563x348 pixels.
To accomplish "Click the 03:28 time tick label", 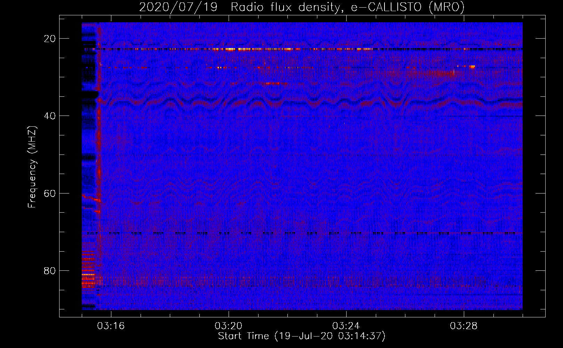I will click(464, 326).
